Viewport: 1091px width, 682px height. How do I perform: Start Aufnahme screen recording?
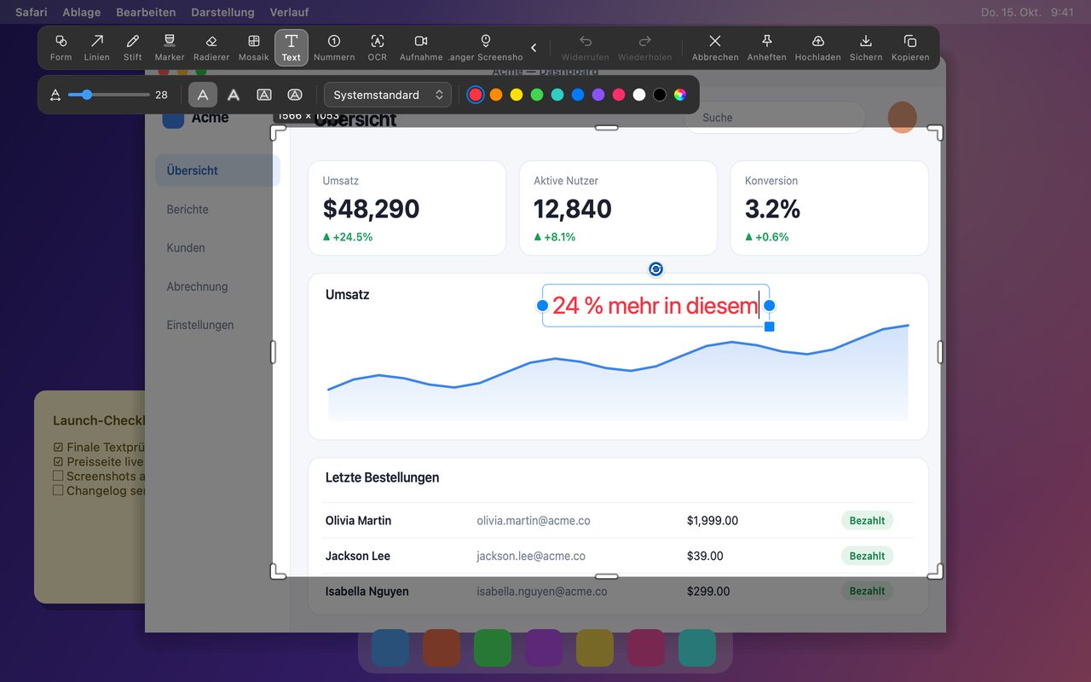pyautogui.click(x=421, y=48)
